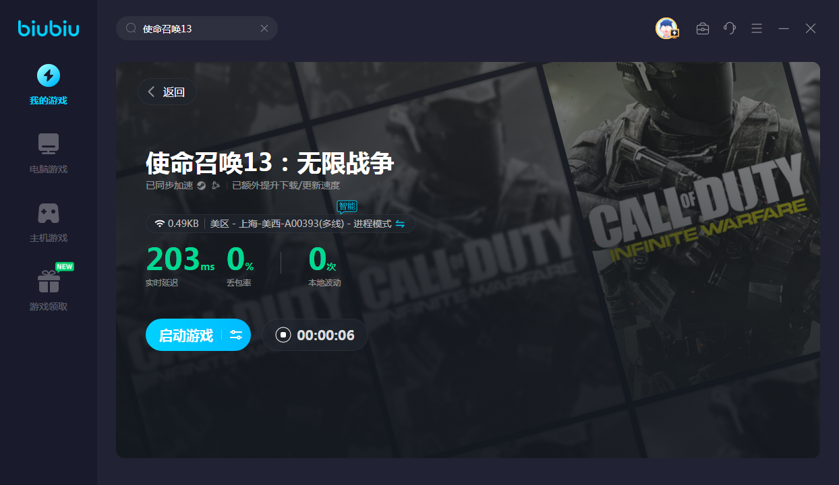Click the text 已额外提升下载/更新速度

(286, 186)
